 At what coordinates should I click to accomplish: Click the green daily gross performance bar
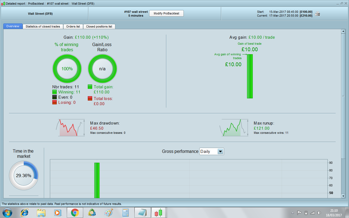click(x=97, y=180)
